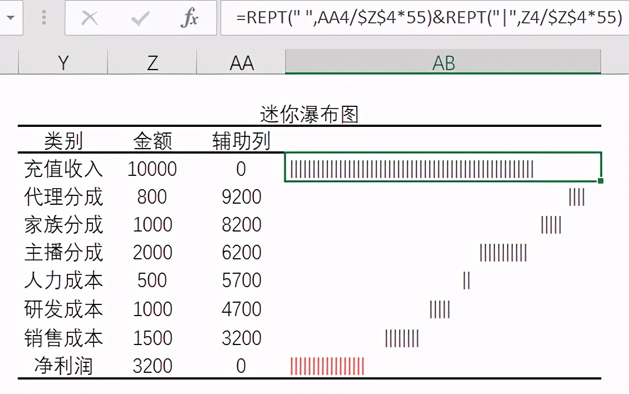Click the Cancel (X) formula icon
Viewport: 629px width, 394px height.
[x=90, y=18]
